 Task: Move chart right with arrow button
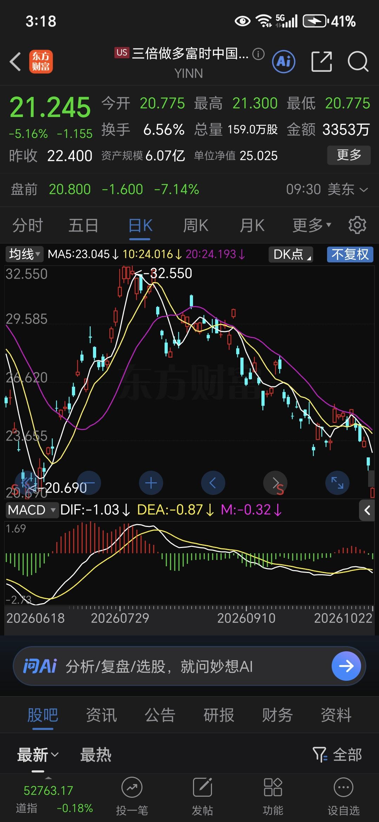[275, 483]
